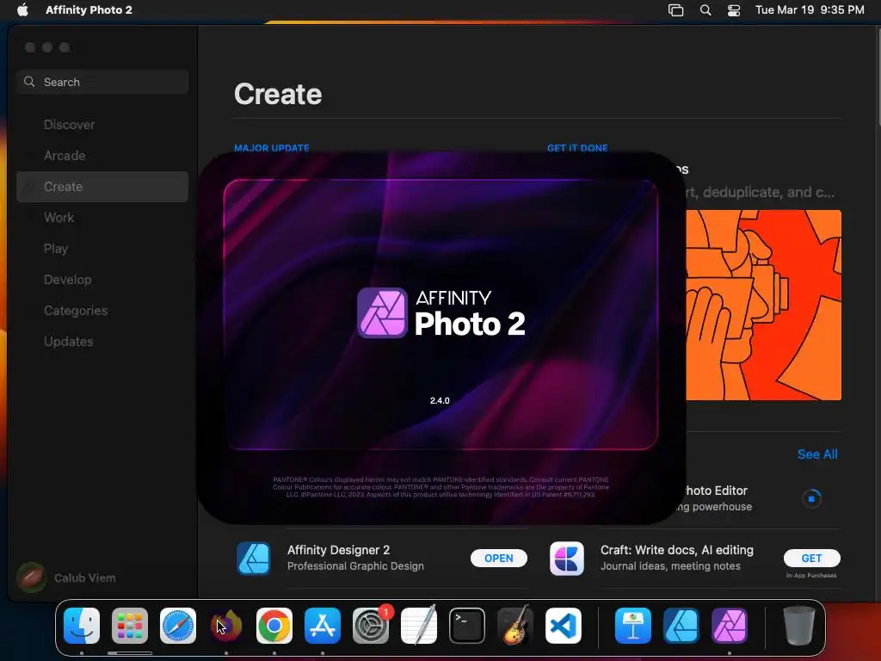881x661 pixels.
Task: Open TextEdit from the dock
Action: 419,626
